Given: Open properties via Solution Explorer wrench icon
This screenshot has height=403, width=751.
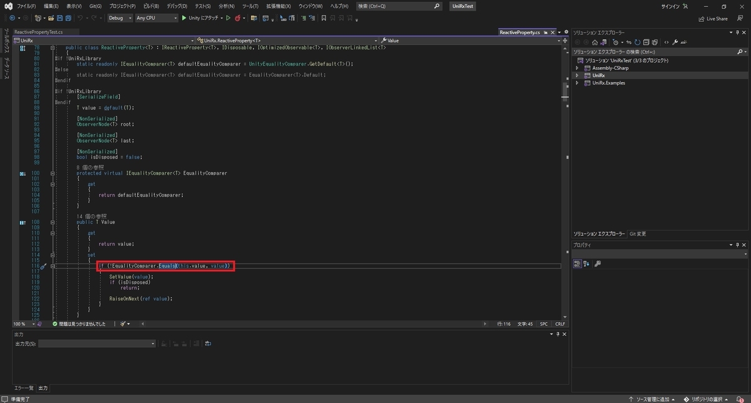Looking at the screenshot, I should 675,43.
